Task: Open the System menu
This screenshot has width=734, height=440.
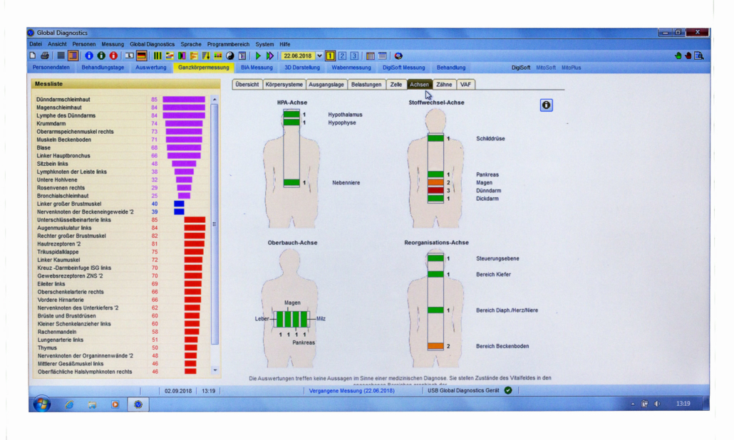Action: pyautogui.click(x=264, y=44)
